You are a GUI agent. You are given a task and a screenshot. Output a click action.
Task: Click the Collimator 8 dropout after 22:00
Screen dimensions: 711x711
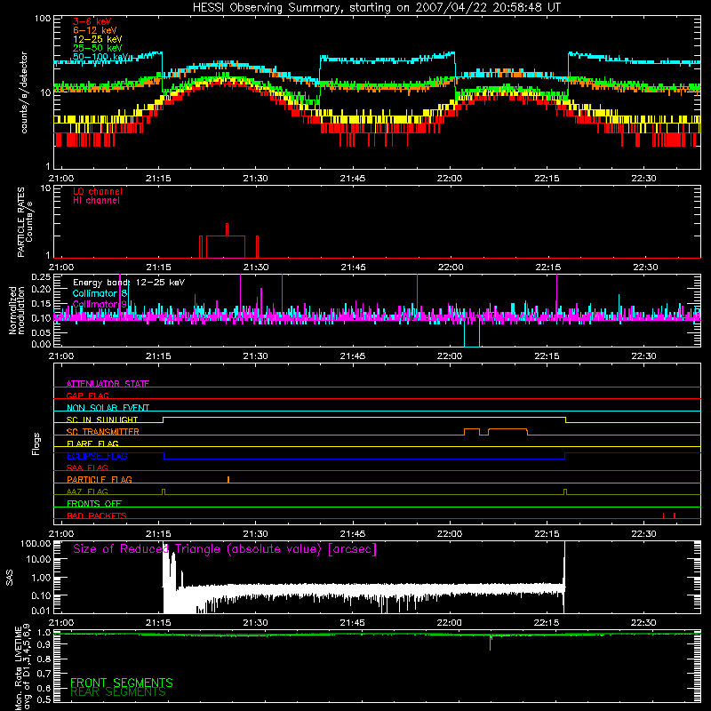(x=472, y=334)
